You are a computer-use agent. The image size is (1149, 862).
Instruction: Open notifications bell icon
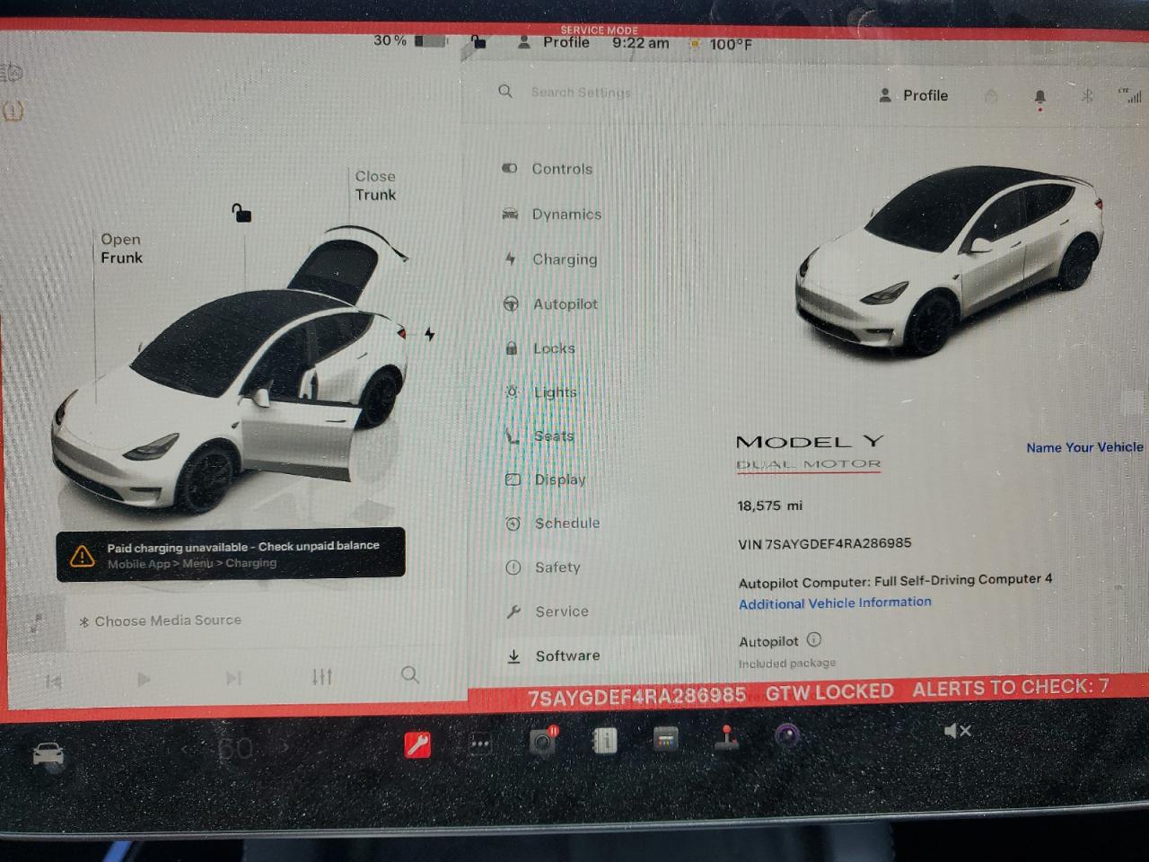1039,96
